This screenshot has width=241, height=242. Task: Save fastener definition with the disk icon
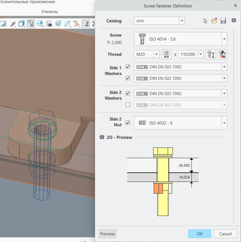(x=223, y=21)
